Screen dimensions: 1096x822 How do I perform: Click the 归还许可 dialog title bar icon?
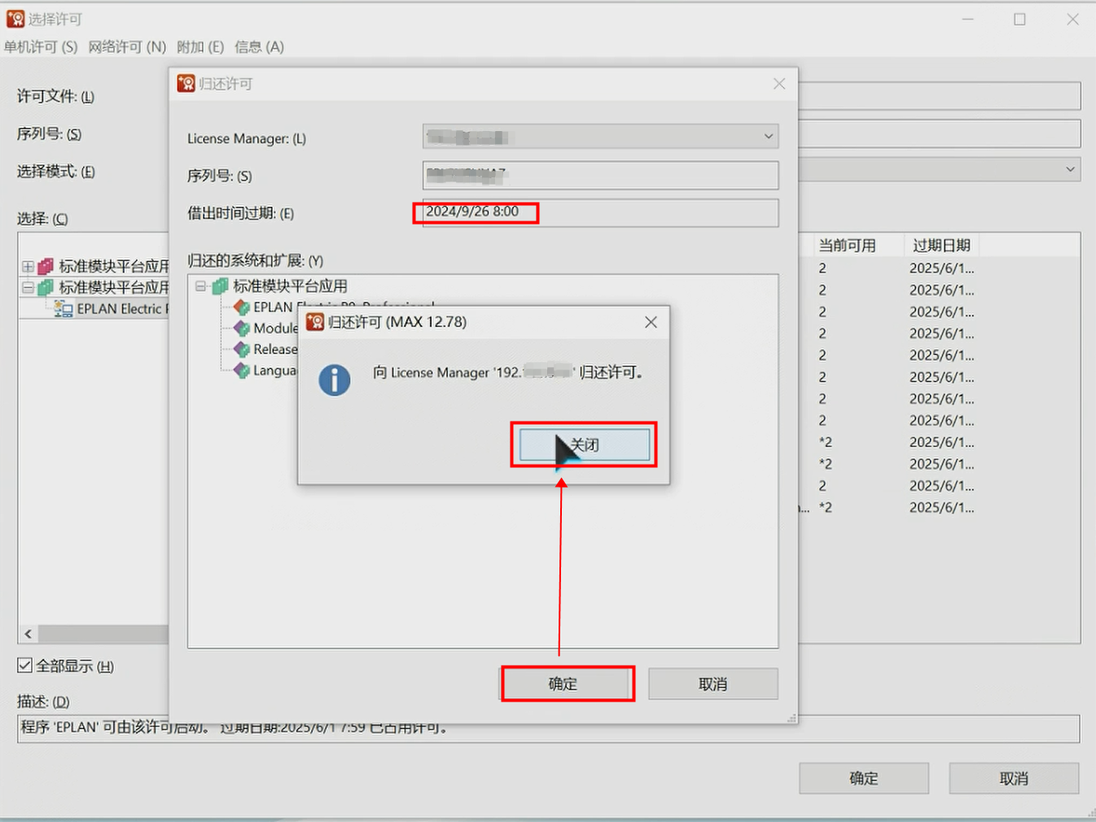click(x=186, y=83)
